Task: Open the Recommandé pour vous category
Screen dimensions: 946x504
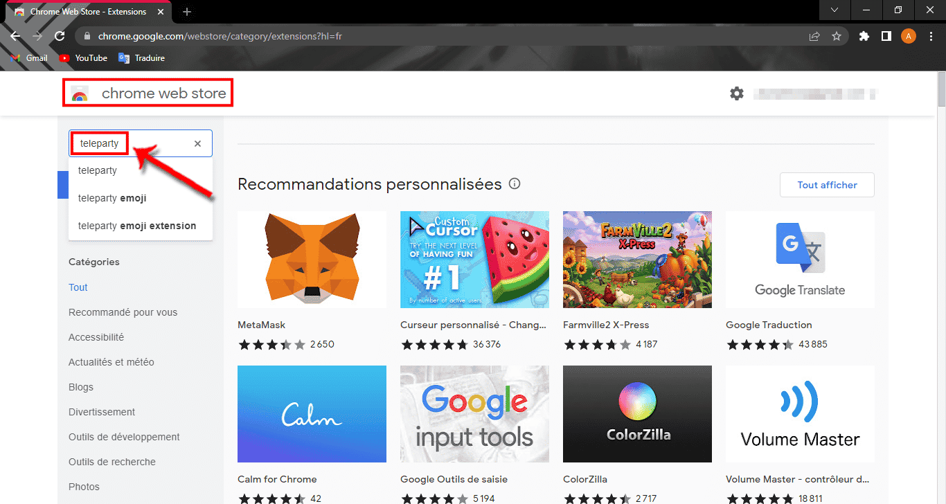Action: [x=123, y=312]
